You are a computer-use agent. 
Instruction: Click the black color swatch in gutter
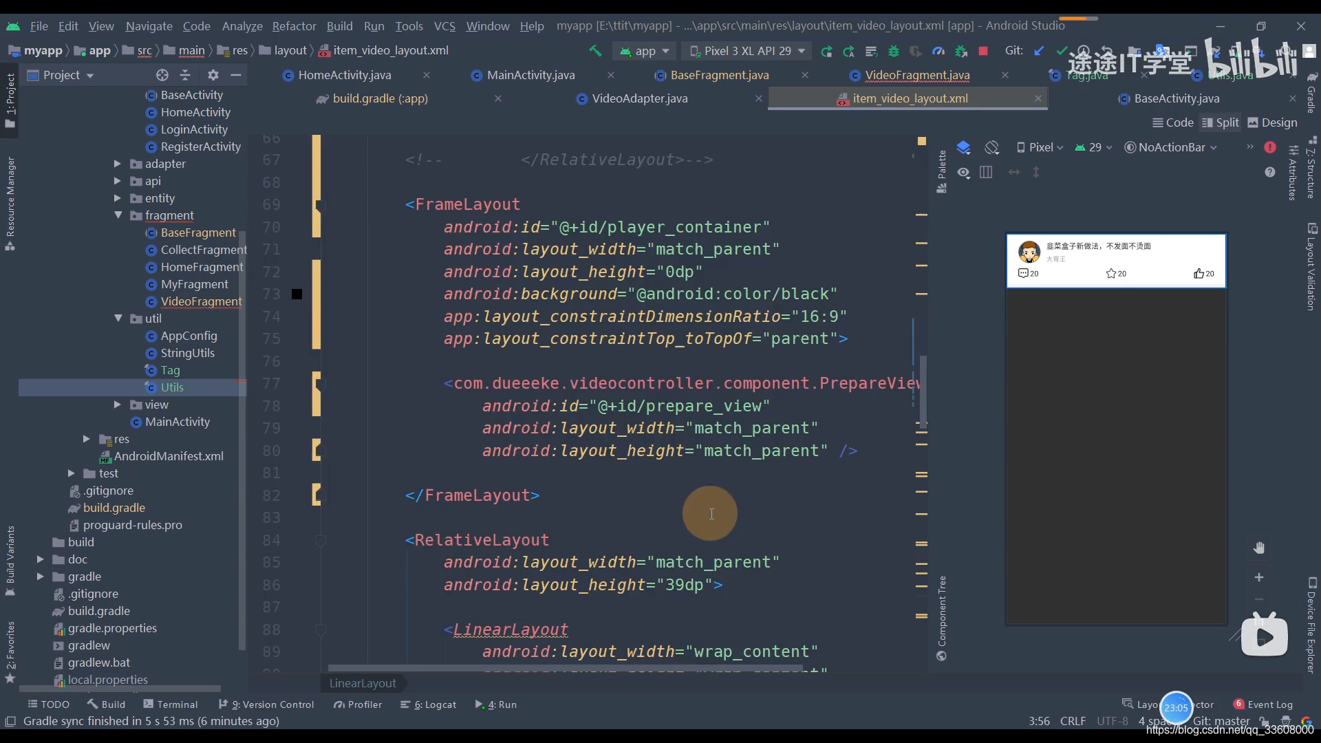pos(297,294)
